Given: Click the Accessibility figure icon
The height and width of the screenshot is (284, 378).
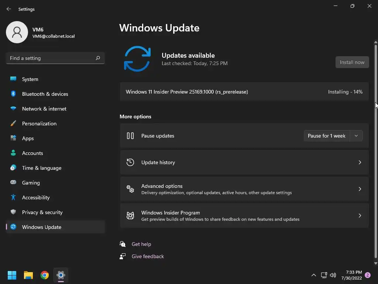Looking at the screenshot, I should click(13, 197).
